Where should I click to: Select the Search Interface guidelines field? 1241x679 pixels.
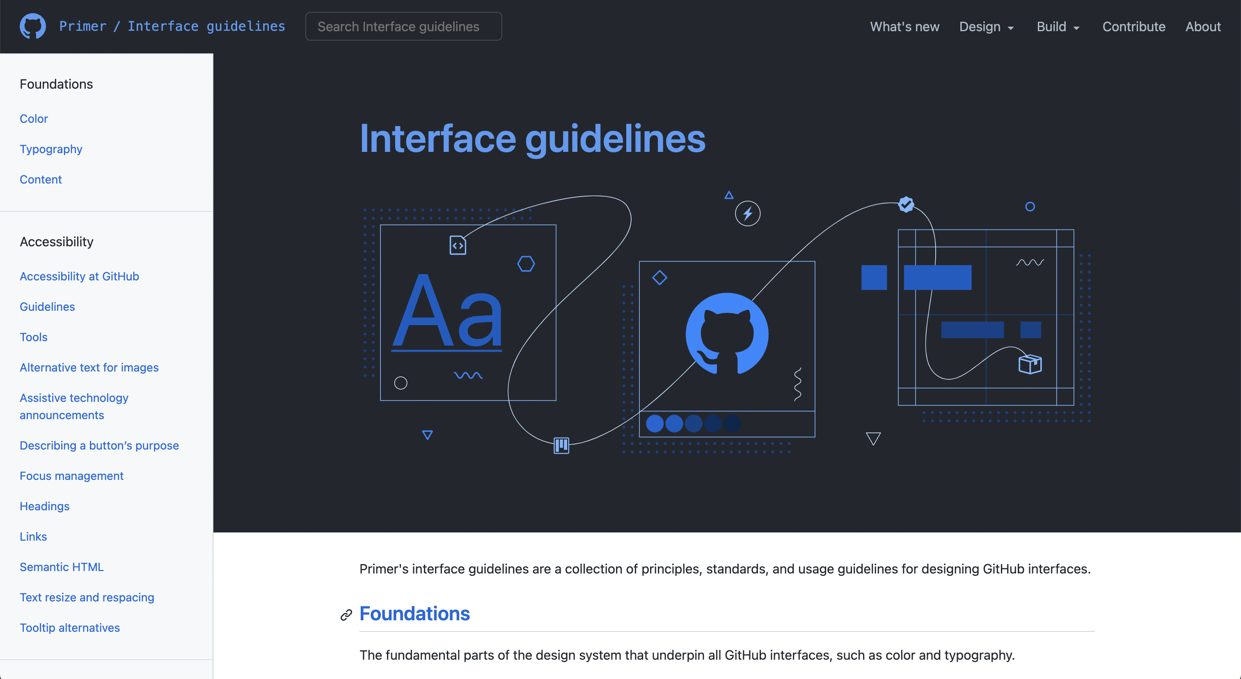(x=405, y=26)
